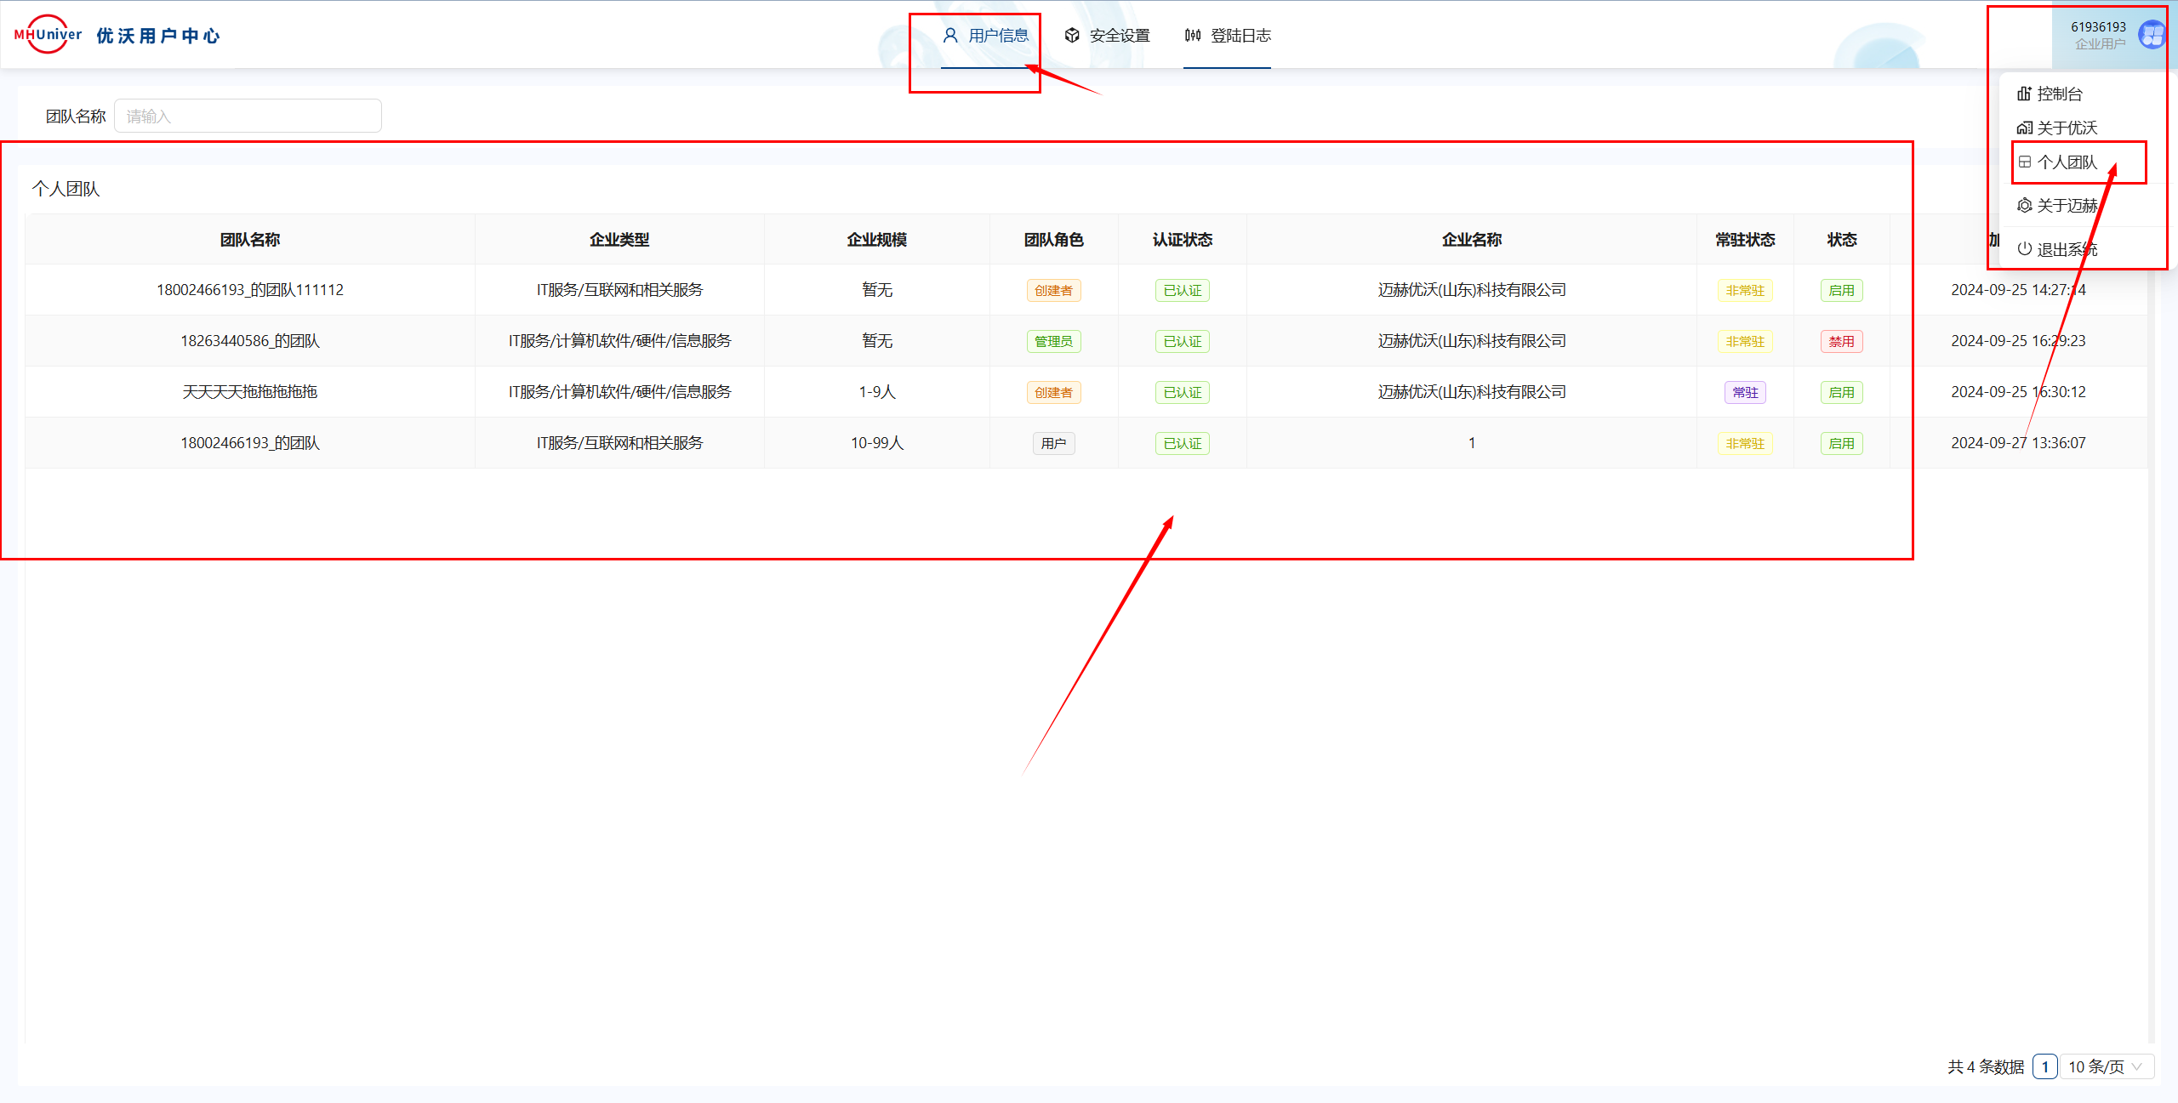Click the 安全设置 cube icon
Screen dimensions: 2178x1103
pos(1072,36)
